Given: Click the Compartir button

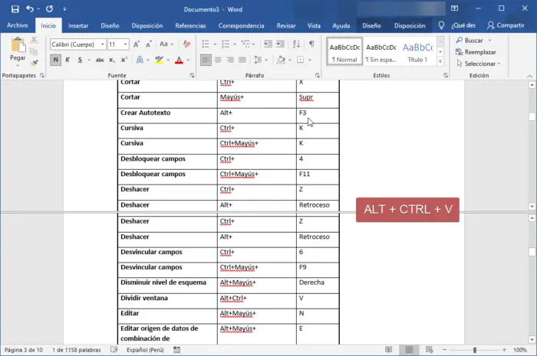Looking at the screenshot, I should pyautogui.click(x=506, y=25).
